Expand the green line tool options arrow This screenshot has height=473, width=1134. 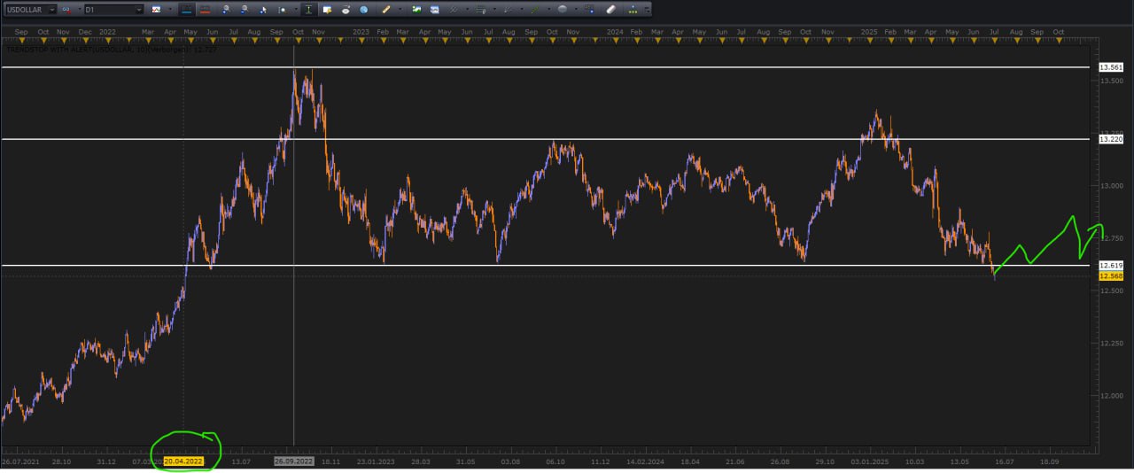549,9
